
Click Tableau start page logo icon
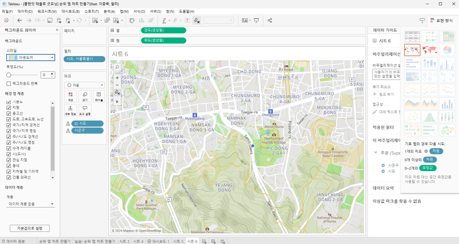(6, 20)
